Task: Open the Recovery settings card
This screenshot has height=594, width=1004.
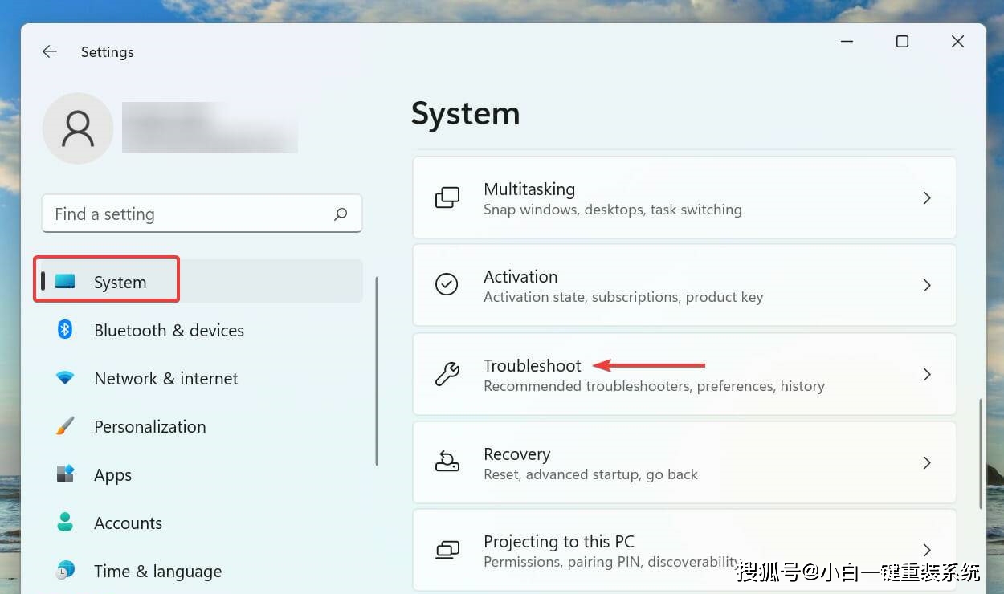Action: tap(684, 462)
